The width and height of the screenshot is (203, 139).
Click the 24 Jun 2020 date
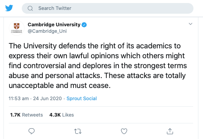click(47, 99)
